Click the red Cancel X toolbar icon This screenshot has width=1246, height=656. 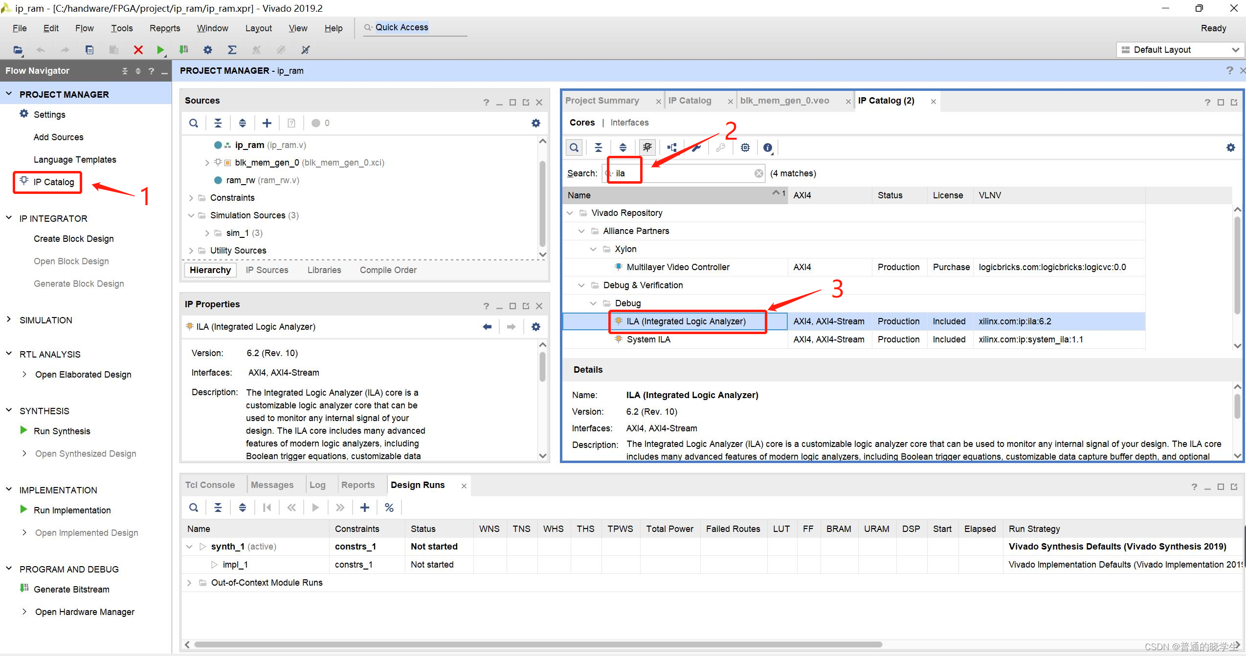tap(138, 50)
